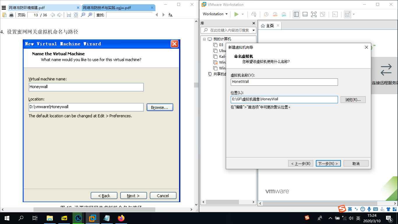
Task: Open the snapshot manager icon
Action: 284,14
